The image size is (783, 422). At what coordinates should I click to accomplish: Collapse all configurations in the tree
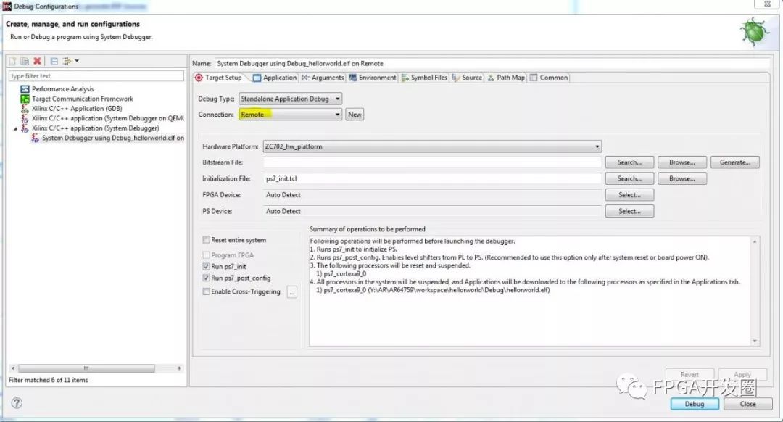[x=54, y=62]
